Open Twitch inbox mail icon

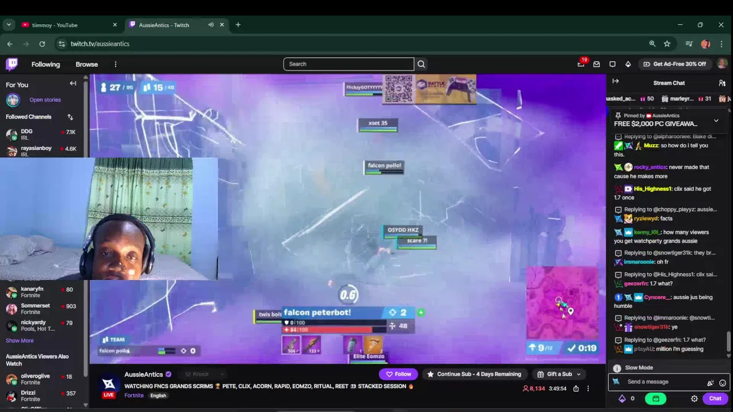pos(597,64)
